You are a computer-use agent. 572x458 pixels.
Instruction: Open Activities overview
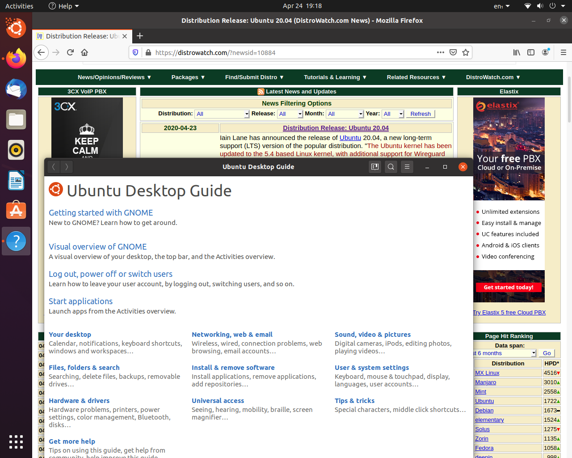click(x=19, y=6)
